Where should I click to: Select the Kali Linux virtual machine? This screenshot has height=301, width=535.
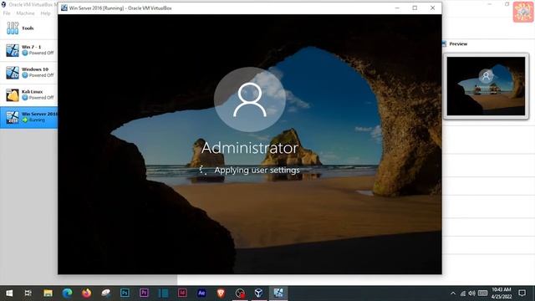point(28,94)
